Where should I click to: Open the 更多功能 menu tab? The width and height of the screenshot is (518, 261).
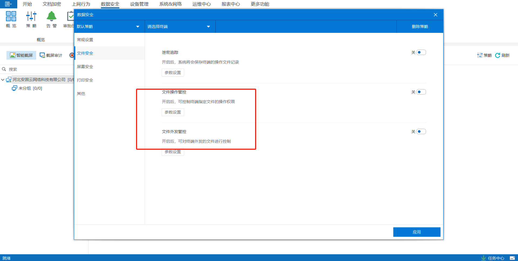tap(260, 4)
